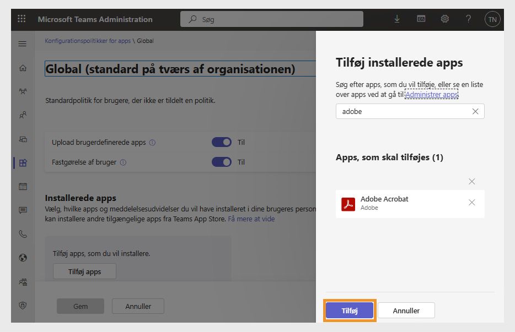Open the Help question mark icon
Image resolution: width=515 pixels, height=332 pixels.
[x=468, y=19]
